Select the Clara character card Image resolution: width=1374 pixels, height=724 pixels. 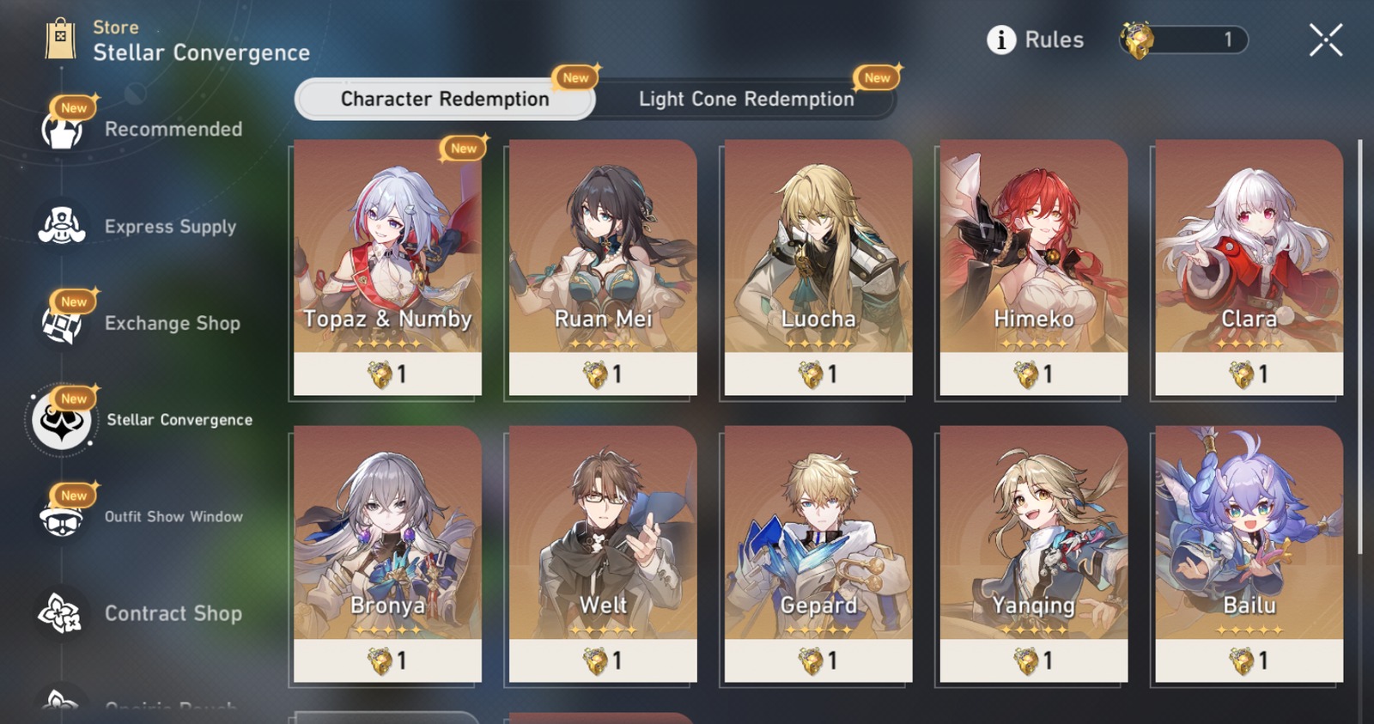coord(1249,268)
